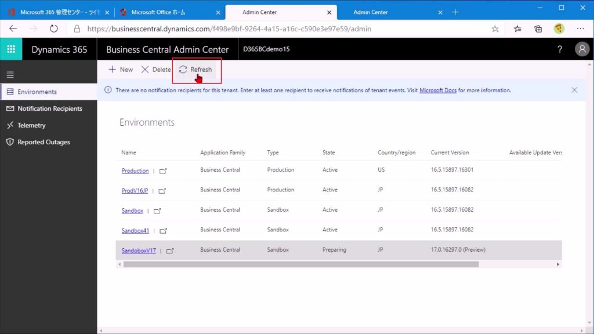594x334 pixels.
Task: Click the Application Family column header
Action: point(223,153)
